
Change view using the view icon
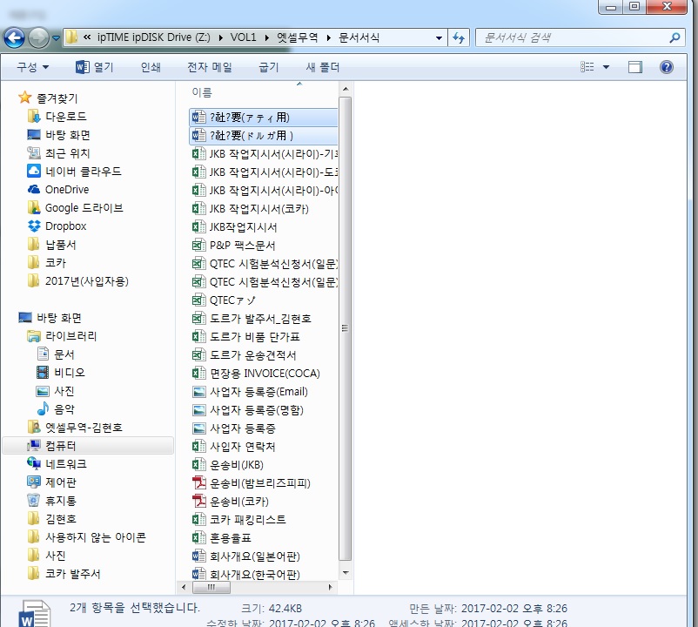pyautogui.click(x=587, y=67)
